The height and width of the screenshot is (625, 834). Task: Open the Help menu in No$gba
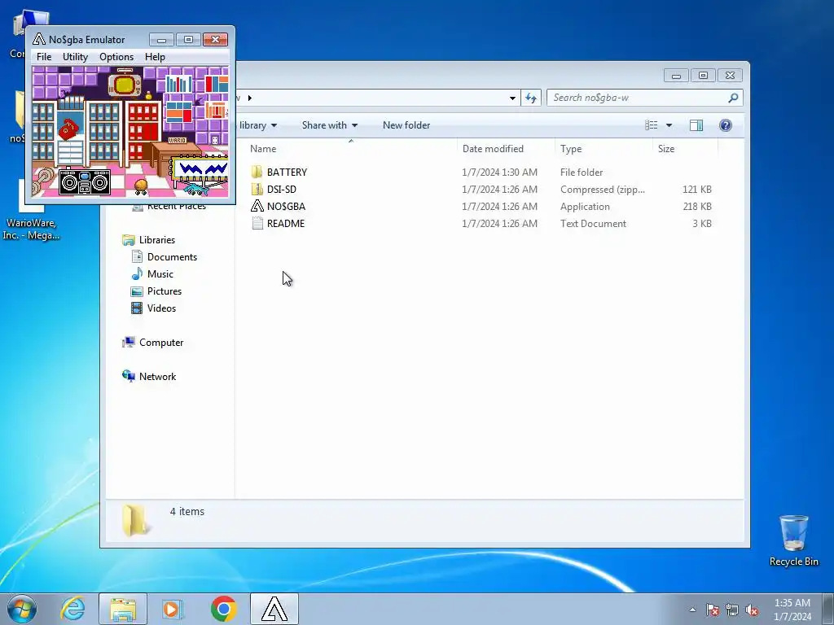coord(155,57)
